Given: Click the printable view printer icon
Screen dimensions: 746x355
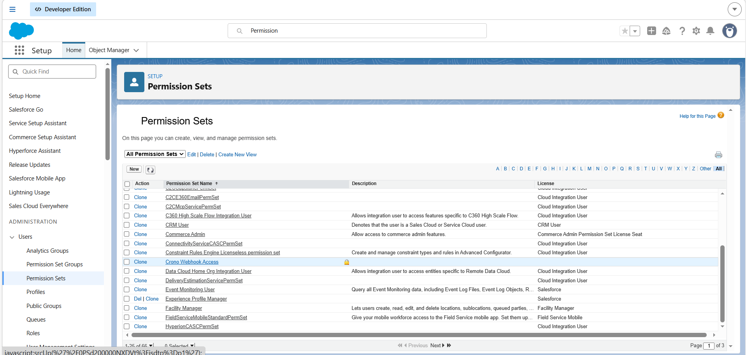Looking at the screenshot, I should pos(718,155).
